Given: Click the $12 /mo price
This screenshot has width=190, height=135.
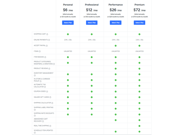Looking at the screenshot, I should coord(92,10).
